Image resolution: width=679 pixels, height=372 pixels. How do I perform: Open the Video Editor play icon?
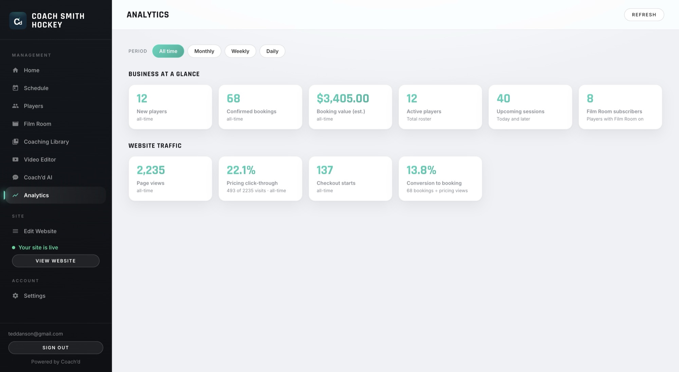pos(15,159)
